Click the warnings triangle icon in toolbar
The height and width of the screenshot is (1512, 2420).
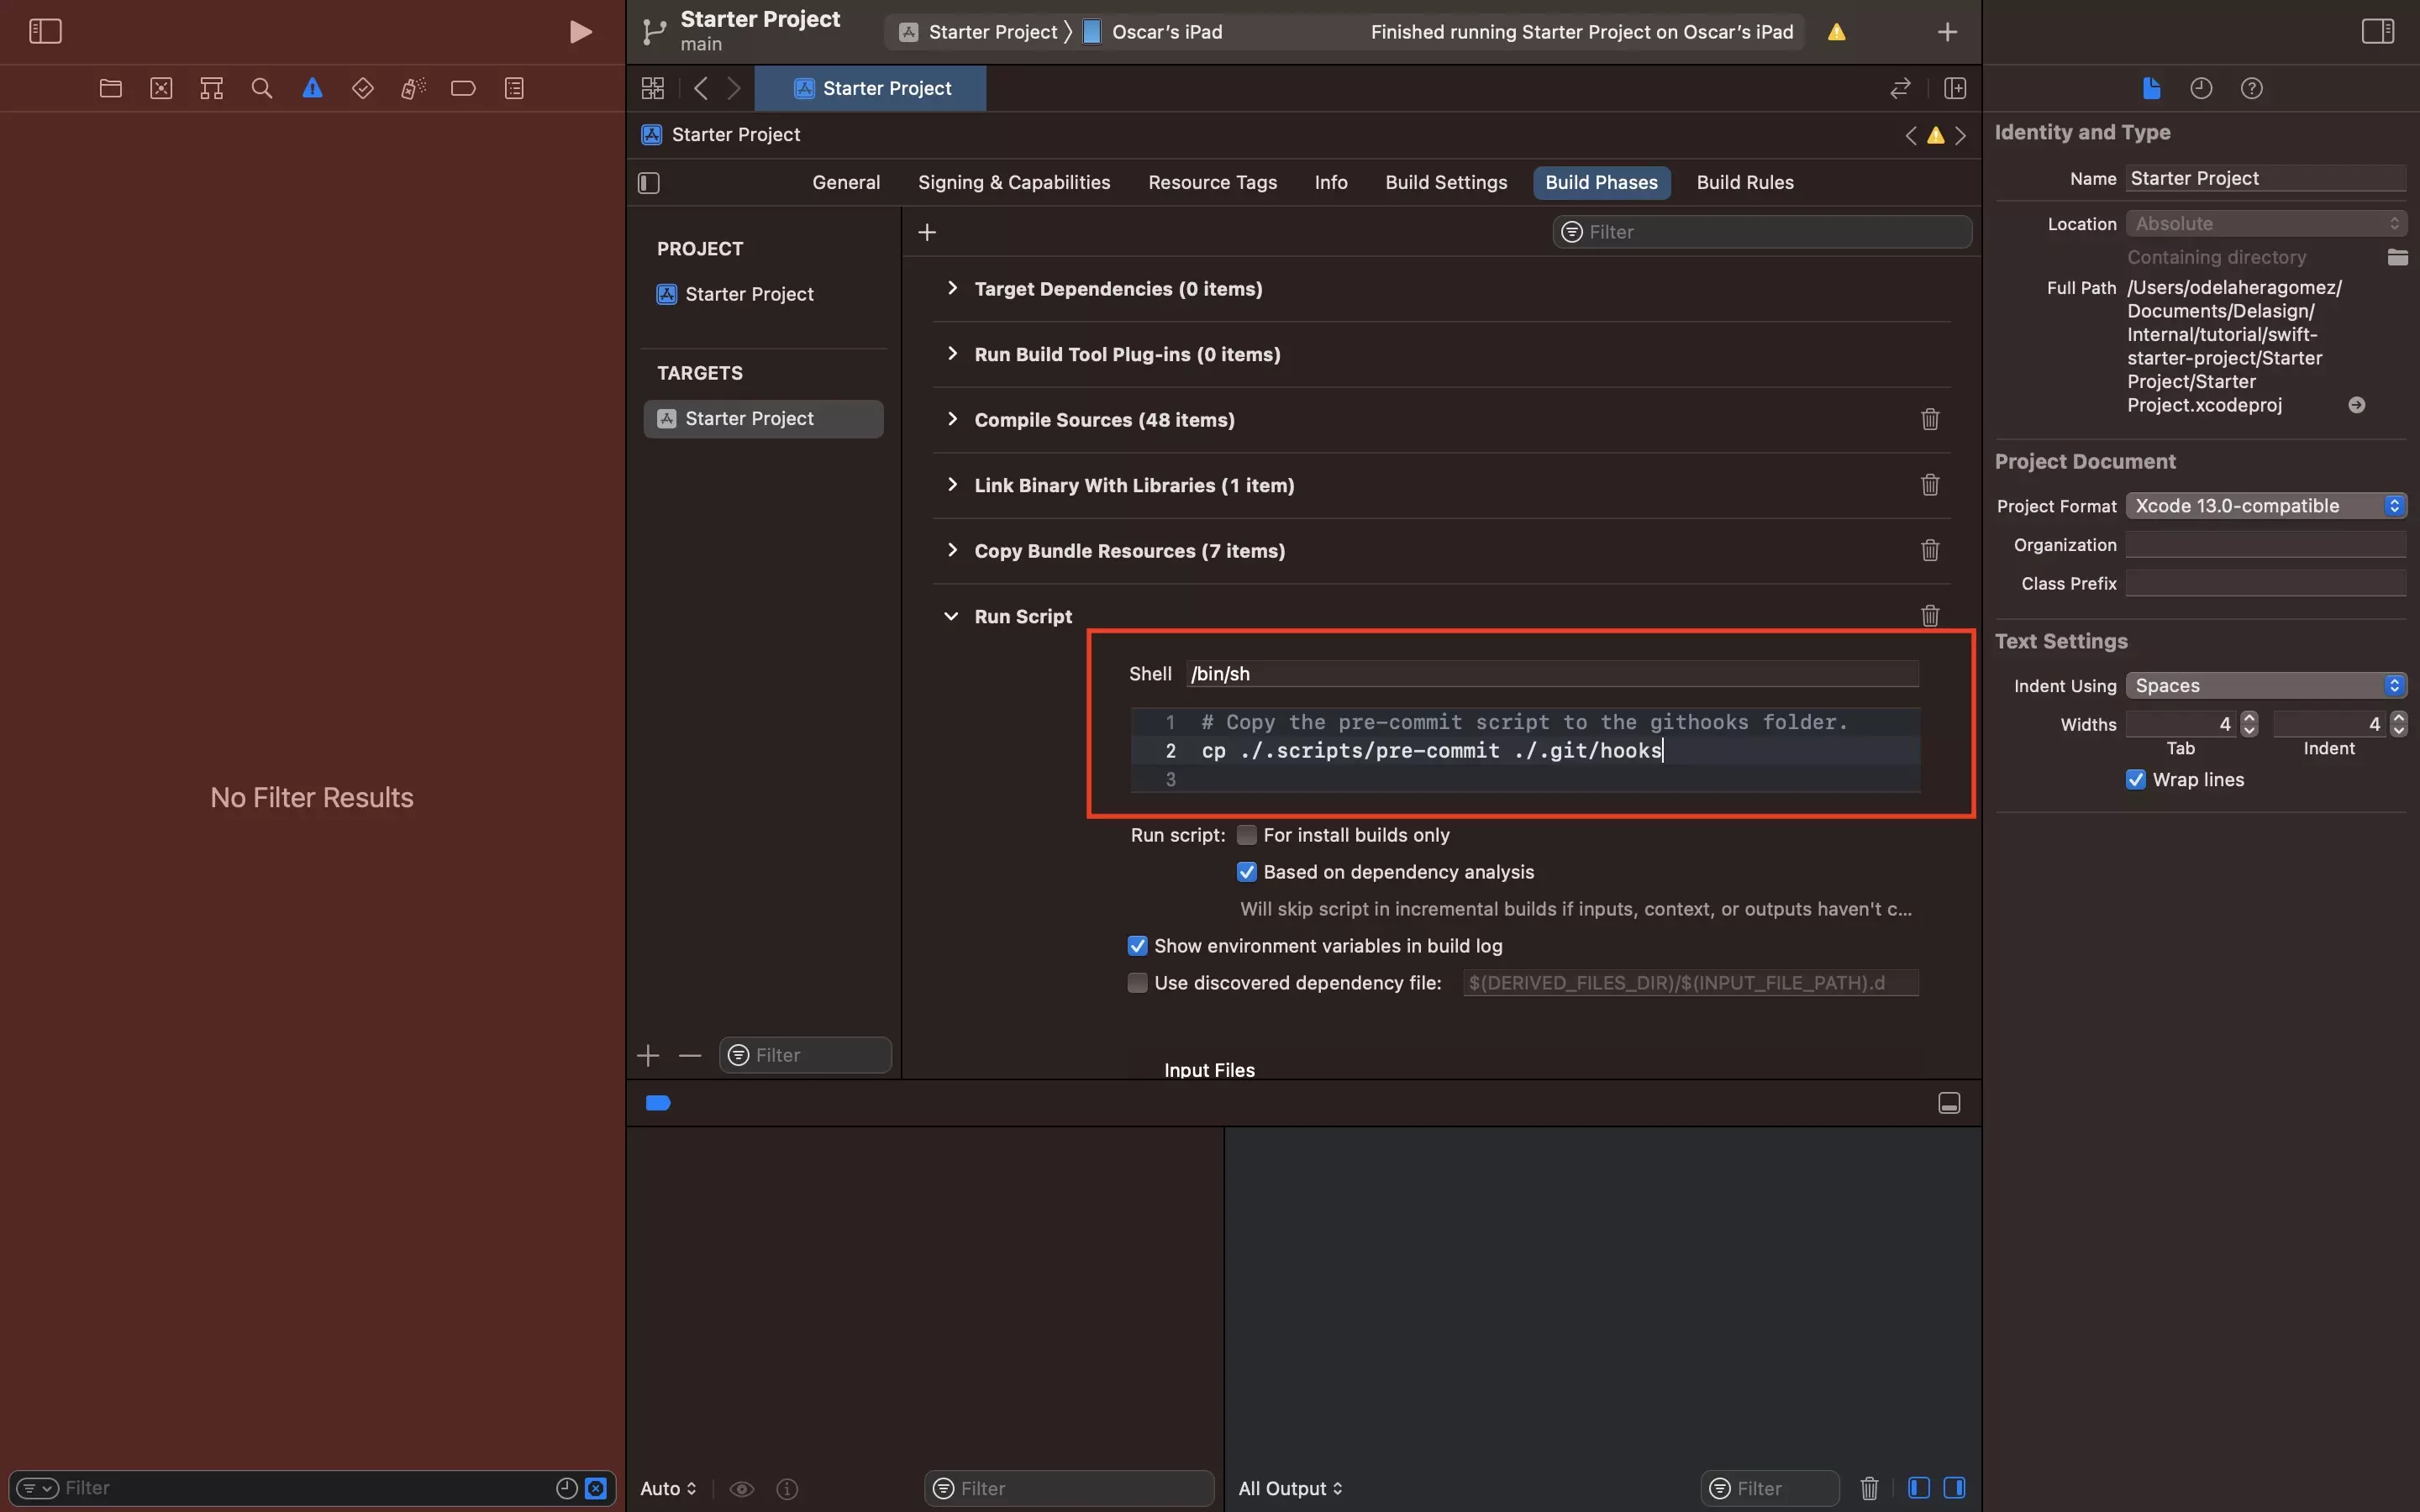(x=310, y=89)
